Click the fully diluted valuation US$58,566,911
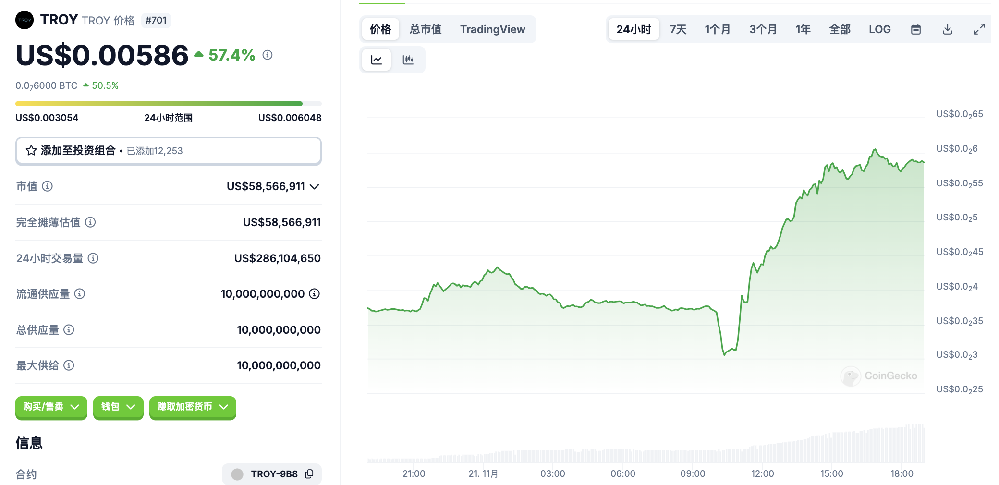The width and height of the screenshot is (999, 485). tap(282, 222)
